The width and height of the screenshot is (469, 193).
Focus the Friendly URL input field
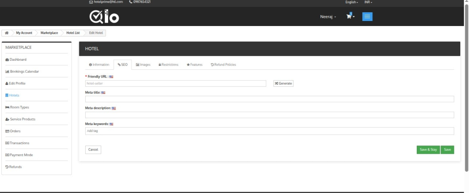(x=175, y=83)
